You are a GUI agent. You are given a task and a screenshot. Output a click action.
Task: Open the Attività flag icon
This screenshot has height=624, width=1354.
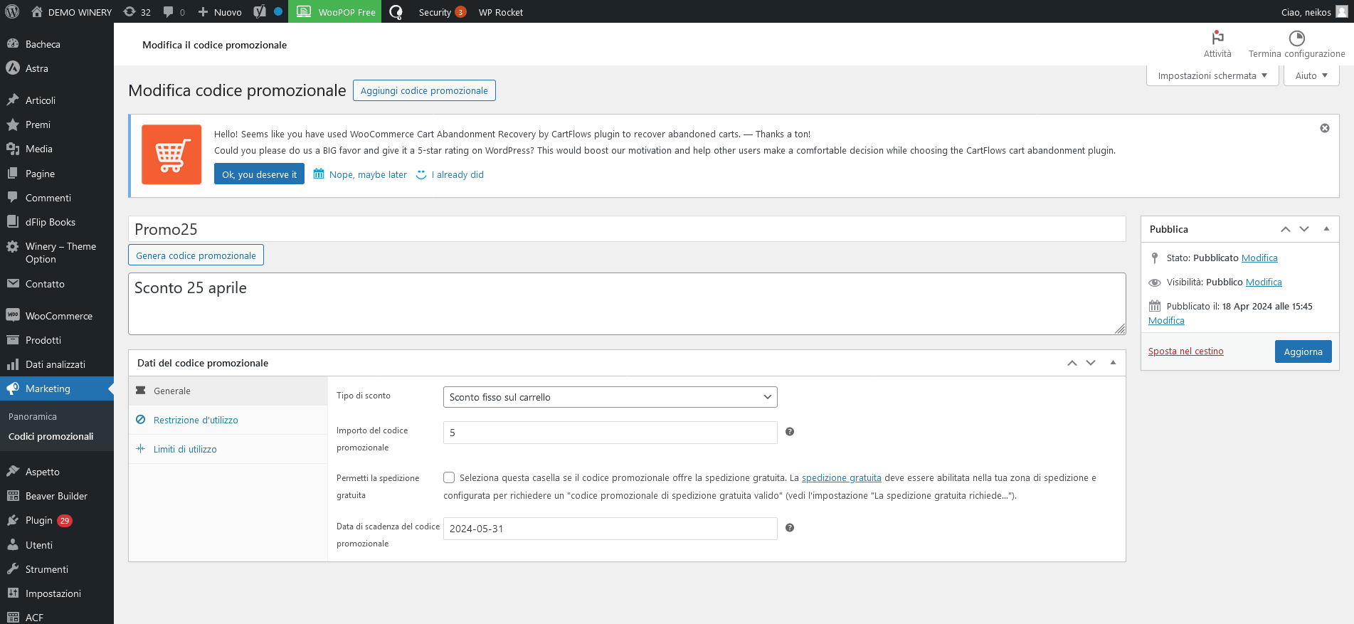[1217, 38]
